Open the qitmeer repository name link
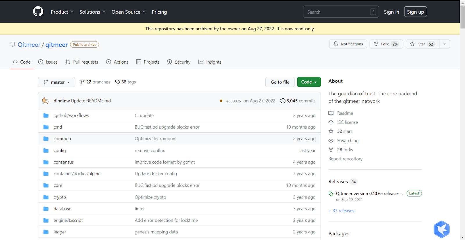The height and width of the screenshot is (240, 465). point(56,45)
